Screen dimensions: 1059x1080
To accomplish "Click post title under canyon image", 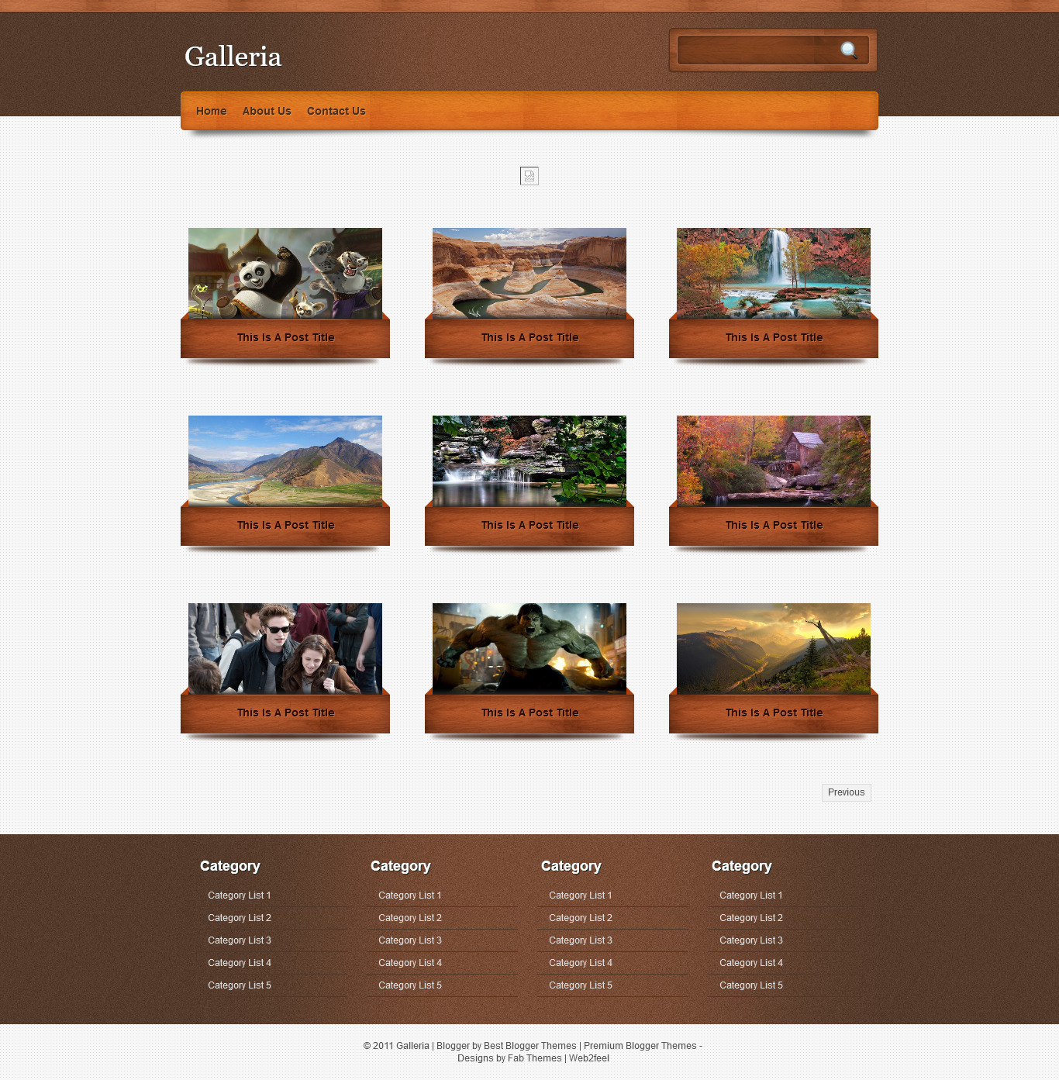I will coord(529,337).
